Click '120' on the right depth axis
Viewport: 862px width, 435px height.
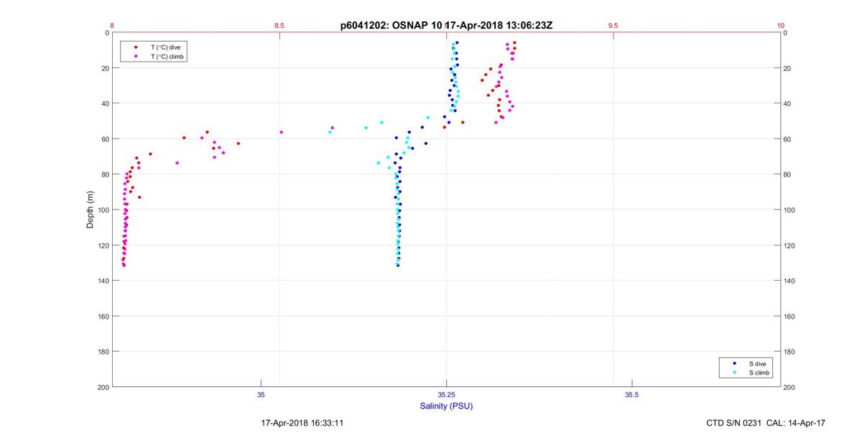coord(789,245)
